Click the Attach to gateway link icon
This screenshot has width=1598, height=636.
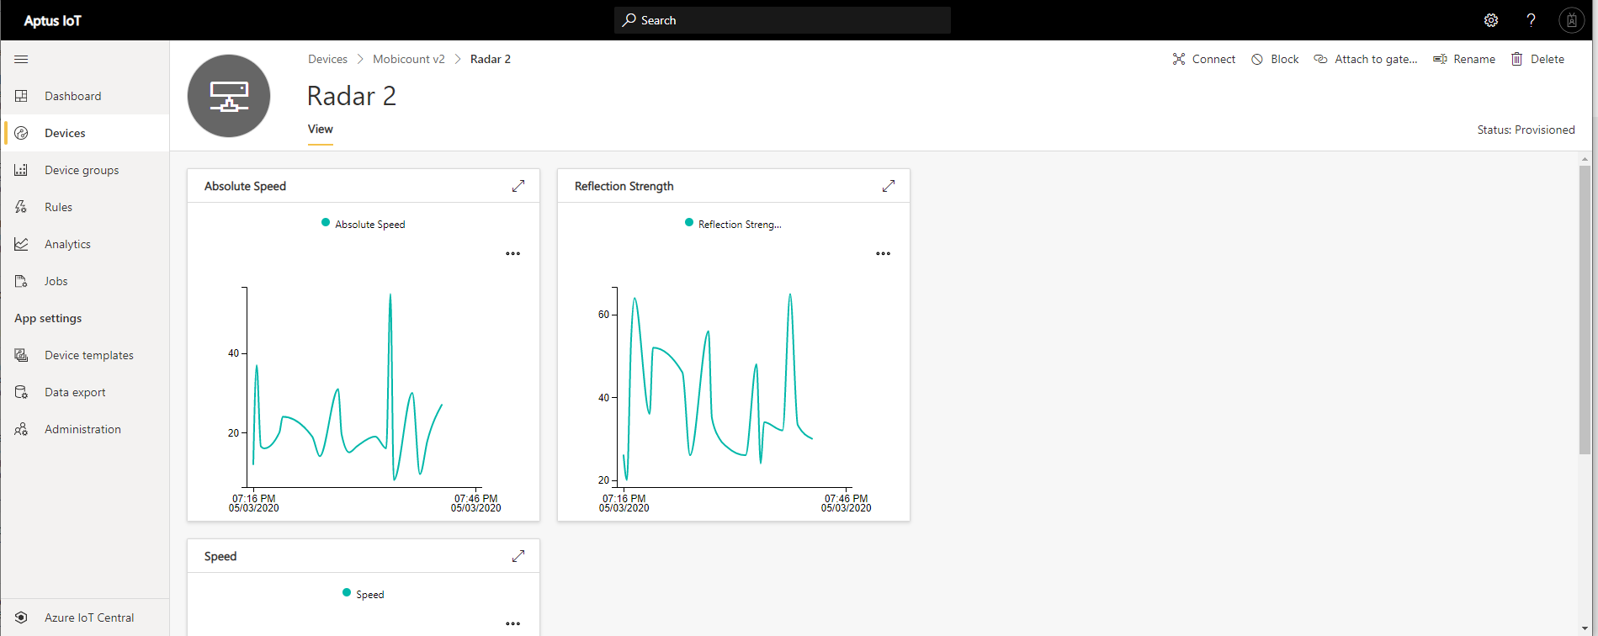click(1321, 59)
